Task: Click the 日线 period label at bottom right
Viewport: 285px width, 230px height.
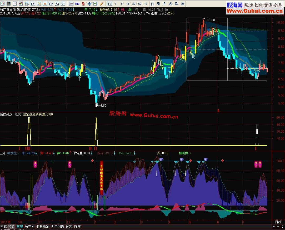Action: click(x=278, y=222)
